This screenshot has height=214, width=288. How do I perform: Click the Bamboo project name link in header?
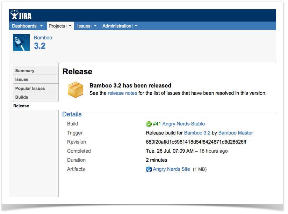(43, 38)
